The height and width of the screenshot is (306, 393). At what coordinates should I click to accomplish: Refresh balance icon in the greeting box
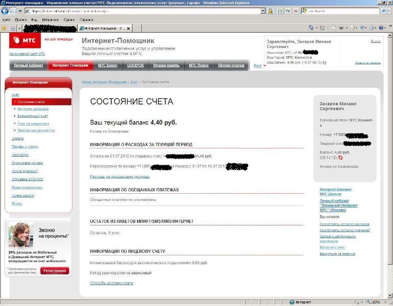click(x=325, y=63)
